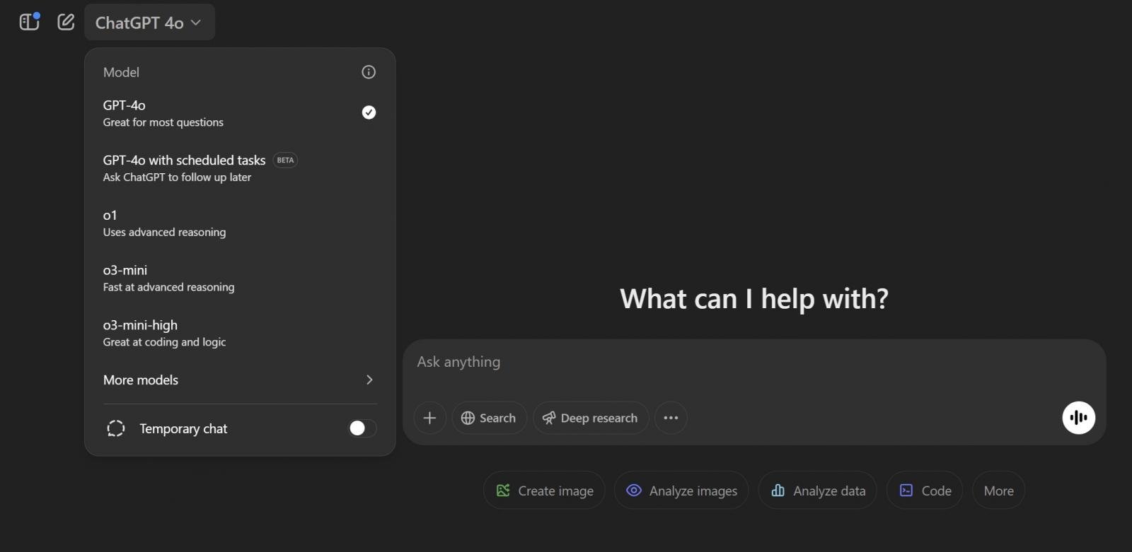
Task: Start a new chat with pencil icon
Action: pos(66,23)
